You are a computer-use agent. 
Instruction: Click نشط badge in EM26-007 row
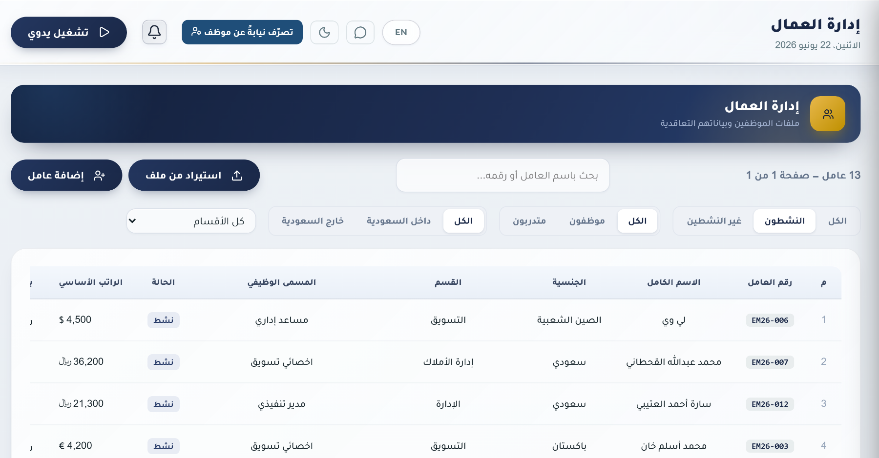tap(164, 362)
